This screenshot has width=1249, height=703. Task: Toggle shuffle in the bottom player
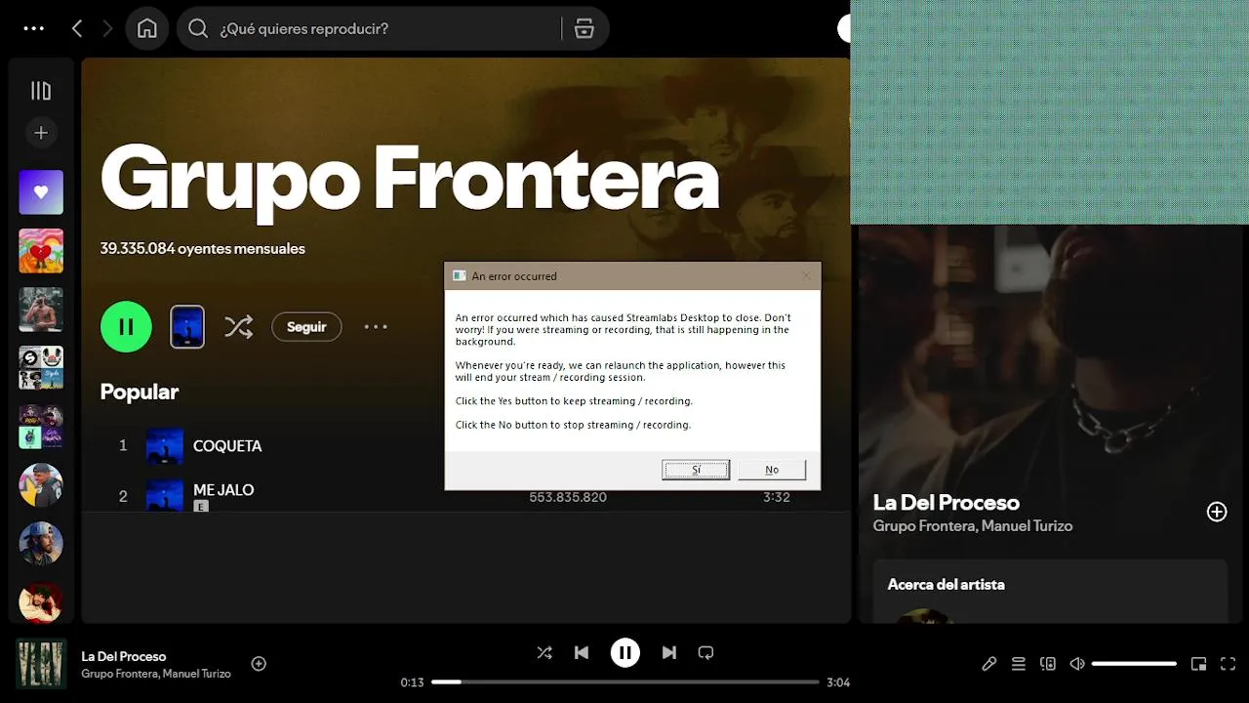tap(544, 652)
